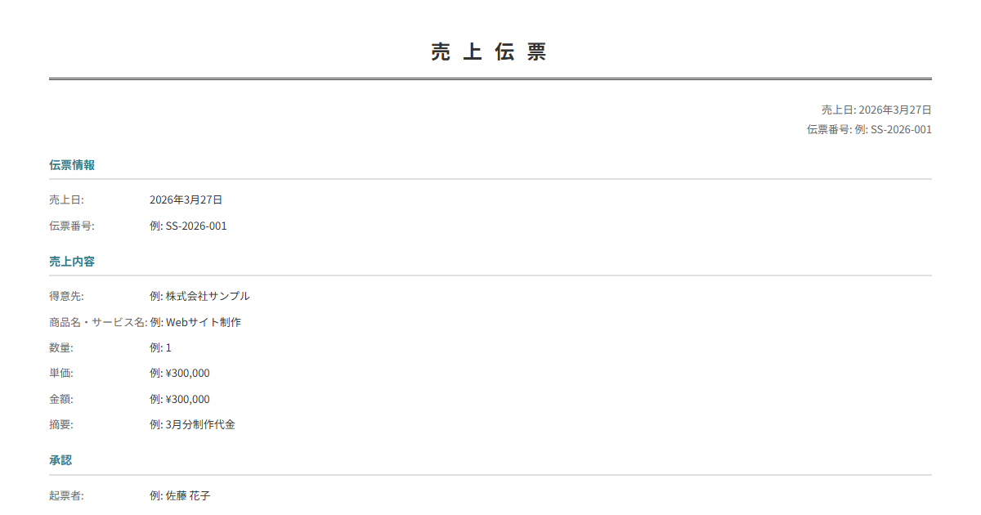Edit the 売上日 value under 伝票情報 section
Image resolution: width=981 pixels, height=515 pixels.
click(x=186, y=199)
